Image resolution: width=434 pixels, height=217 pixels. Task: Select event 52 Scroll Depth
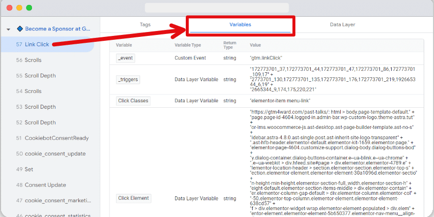coord(36,123)
